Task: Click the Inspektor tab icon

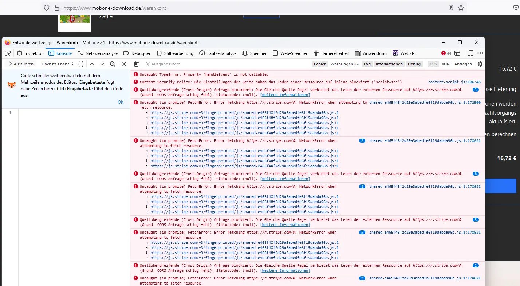Action: (20, 53)
